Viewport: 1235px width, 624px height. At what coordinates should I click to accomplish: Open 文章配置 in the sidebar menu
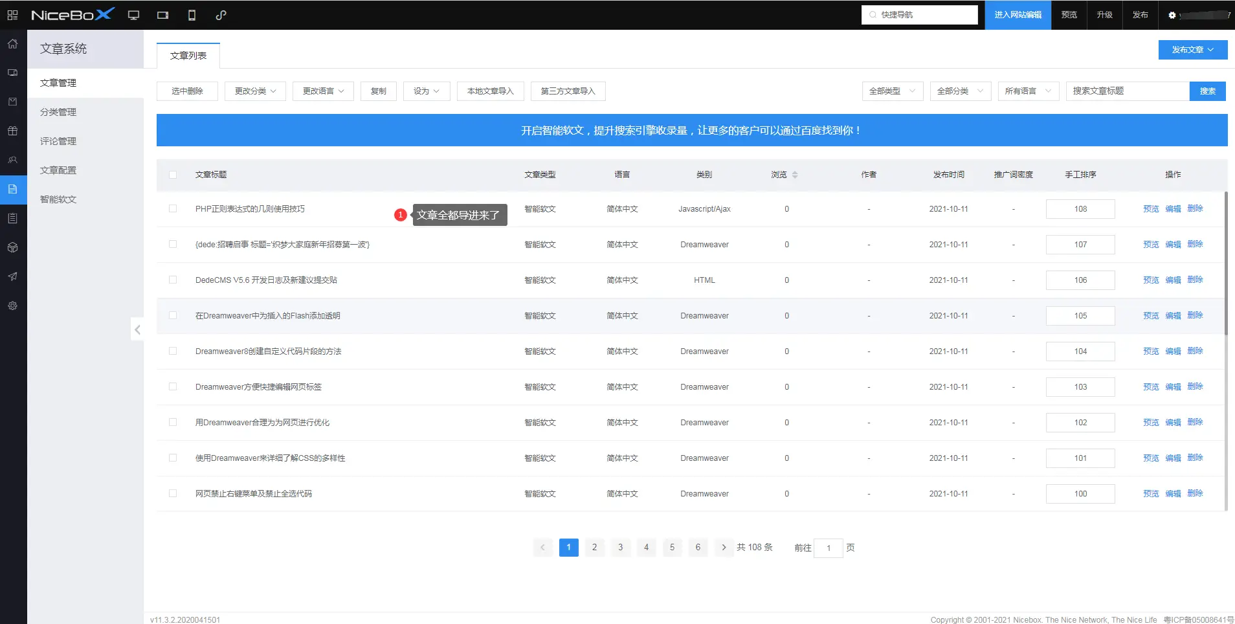(85, 170)
